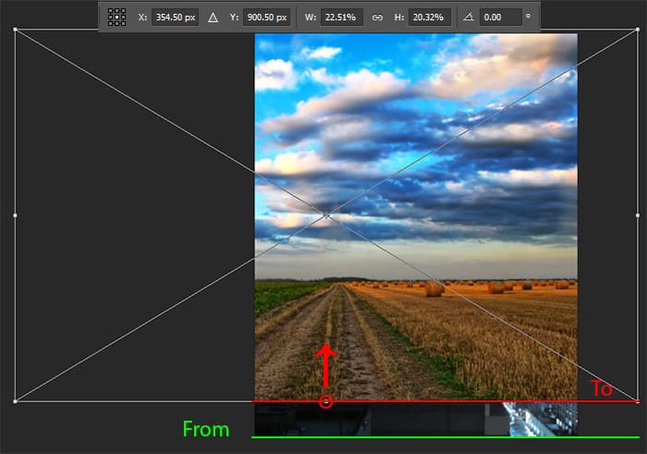The height and width of the screenshot is (454, 647).
Task: Click the W label in the options bar
Action: (308, 17)
